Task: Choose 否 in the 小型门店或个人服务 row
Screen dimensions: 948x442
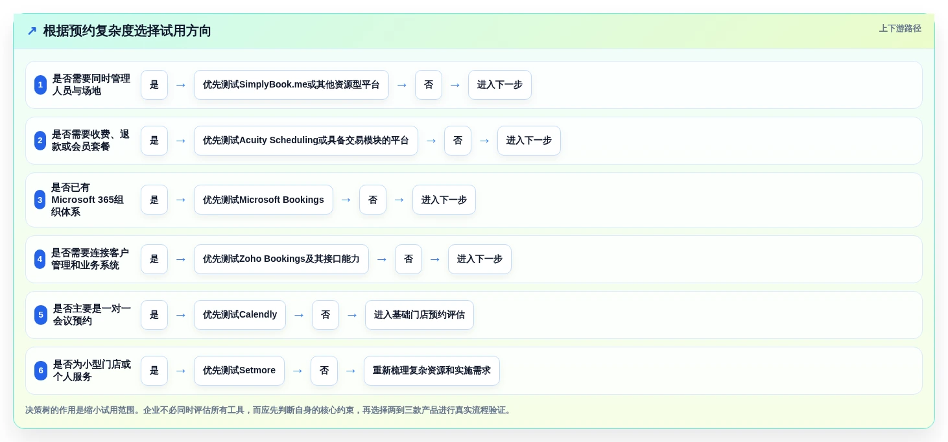Action: pyautogui.click(x=324, y=371)
